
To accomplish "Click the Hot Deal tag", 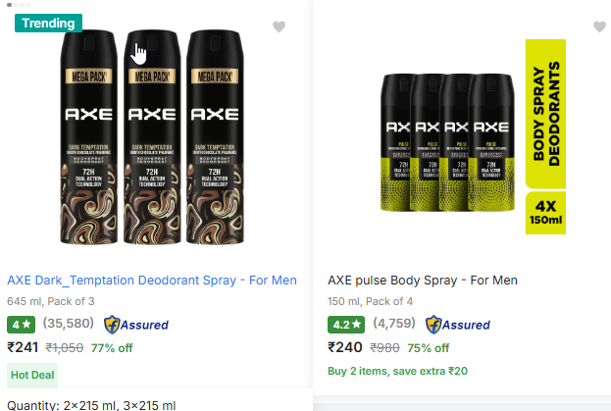I will [x=32, y=374].
